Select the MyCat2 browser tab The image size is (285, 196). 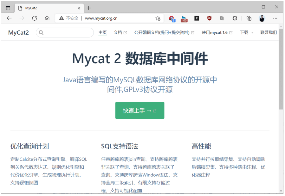pos(49,8)
